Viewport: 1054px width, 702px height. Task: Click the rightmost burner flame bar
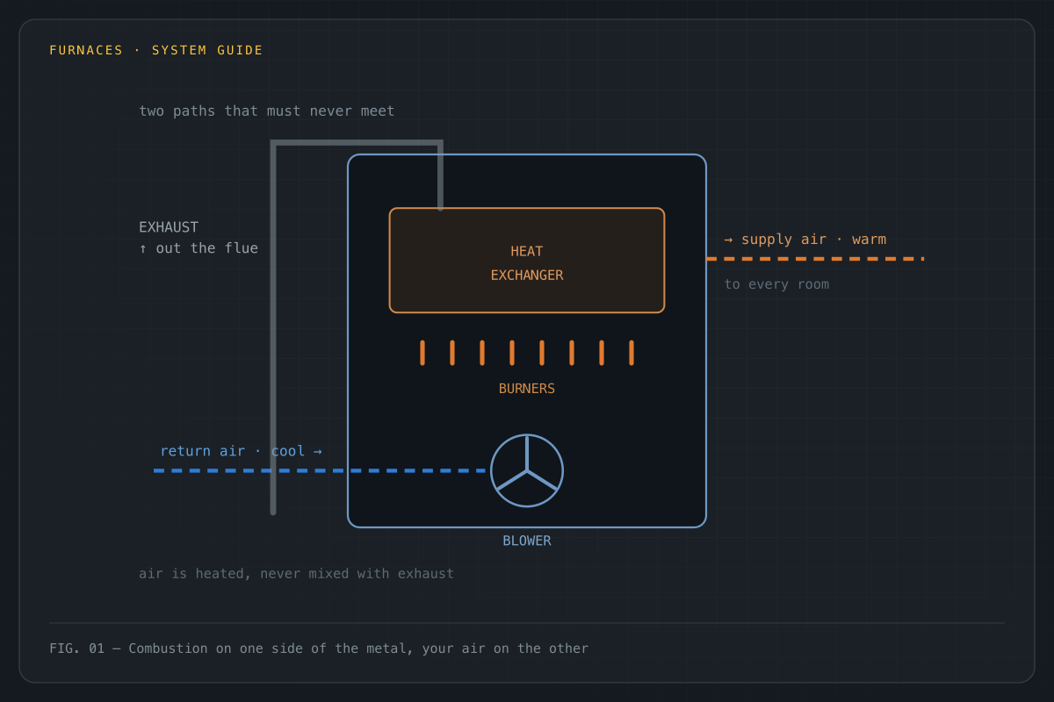[632, 353]
